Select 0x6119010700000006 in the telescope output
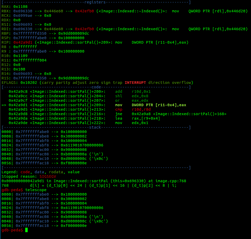 (x=82, y=208)
